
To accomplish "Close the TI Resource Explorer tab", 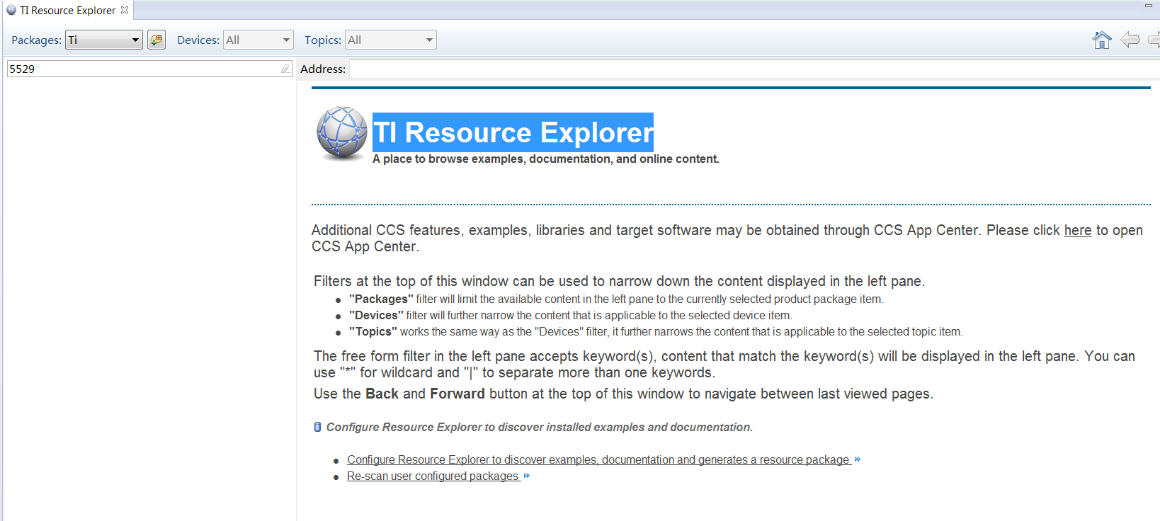I will coord(125,10).
